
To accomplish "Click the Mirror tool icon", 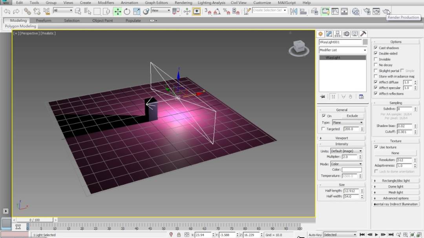I will pos(294,11).
